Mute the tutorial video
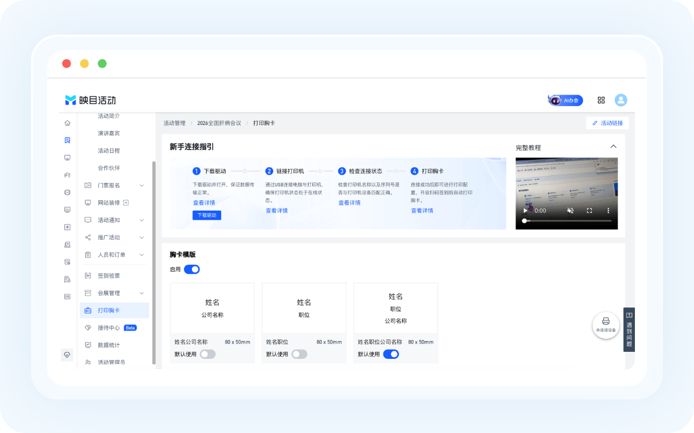The image size is (694, 433). tap(570, 211)
